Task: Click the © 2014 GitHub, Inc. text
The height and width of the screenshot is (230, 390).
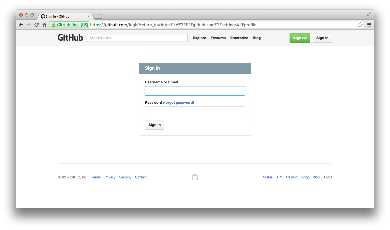Action: [x=73, y=177]
